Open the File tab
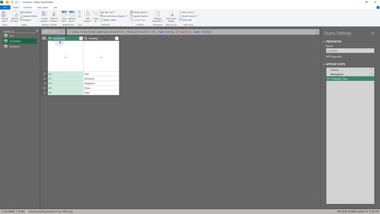The image size is (380, 214). pos(5,8)
